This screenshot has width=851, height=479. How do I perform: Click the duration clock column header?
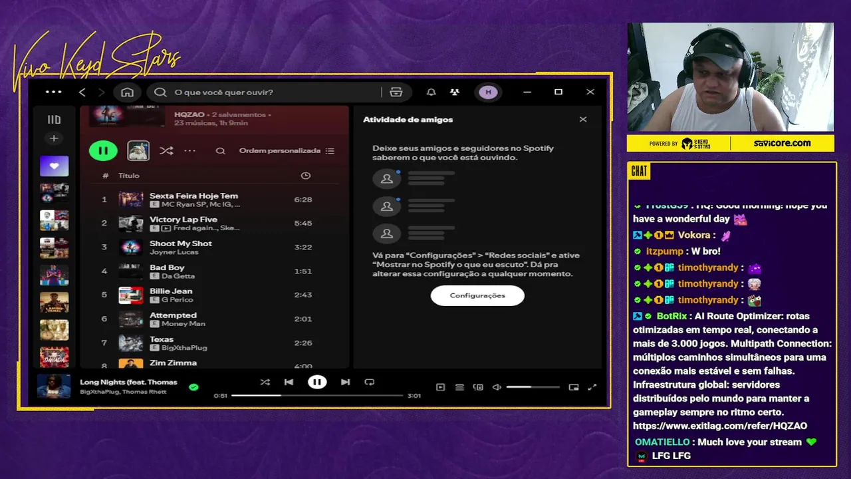click(x=306, y=176)
